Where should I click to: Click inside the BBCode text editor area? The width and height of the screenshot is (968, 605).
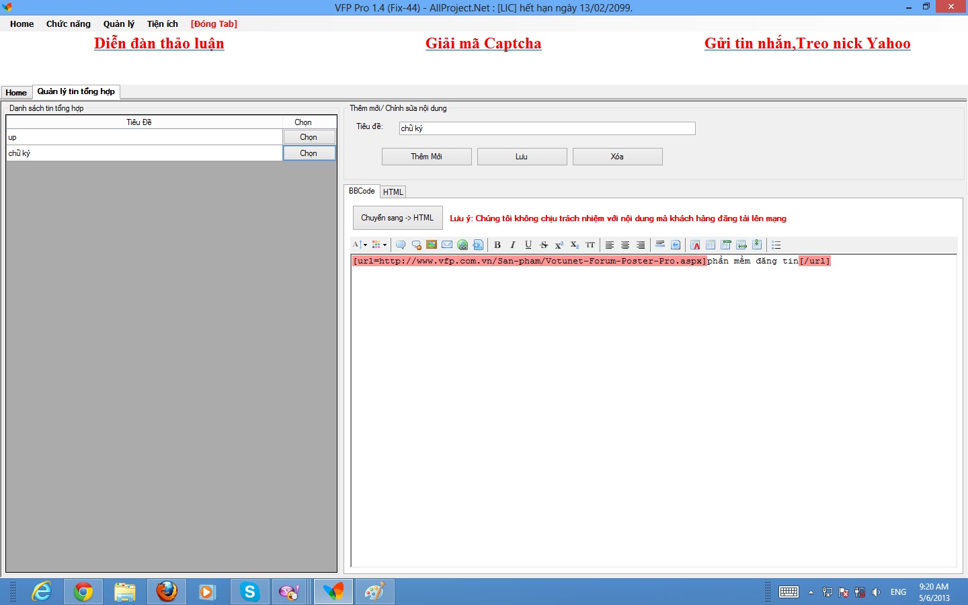(654, 411)
